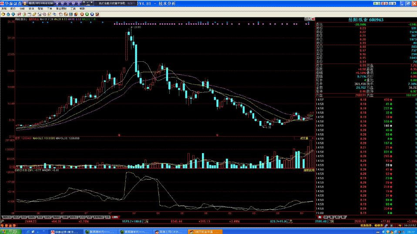Switch to the EXPMA indicator tab
Image resolution: width=417 pixels, height=234 pixels.
(x=98, y=217)
